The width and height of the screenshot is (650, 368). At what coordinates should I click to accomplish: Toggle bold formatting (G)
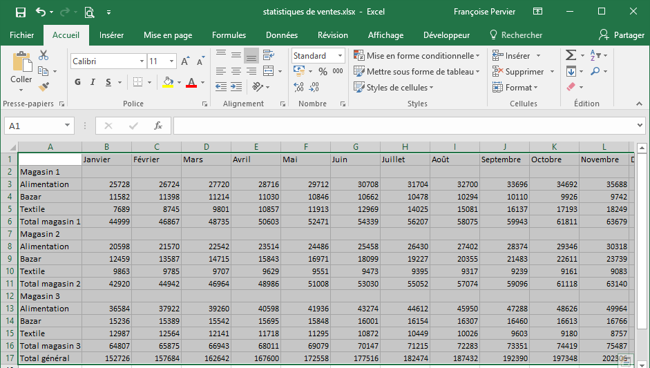77,83
